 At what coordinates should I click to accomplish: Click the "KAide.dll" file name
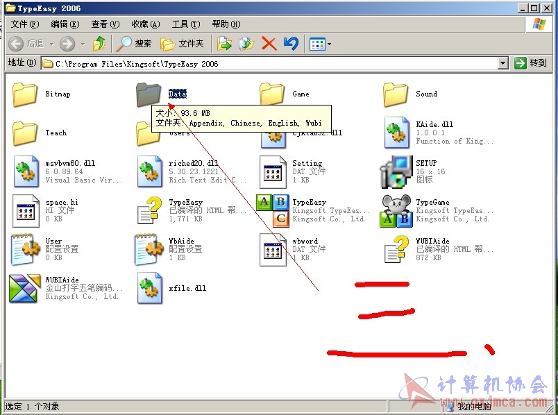434,124
